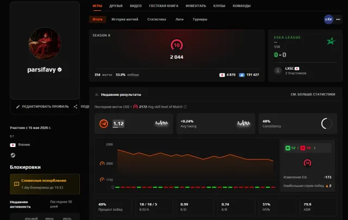Click the 79.9 ADR stat card
The height and width of the screenshot is (220, 348).
pyautogui.click(x=319, y=207)
